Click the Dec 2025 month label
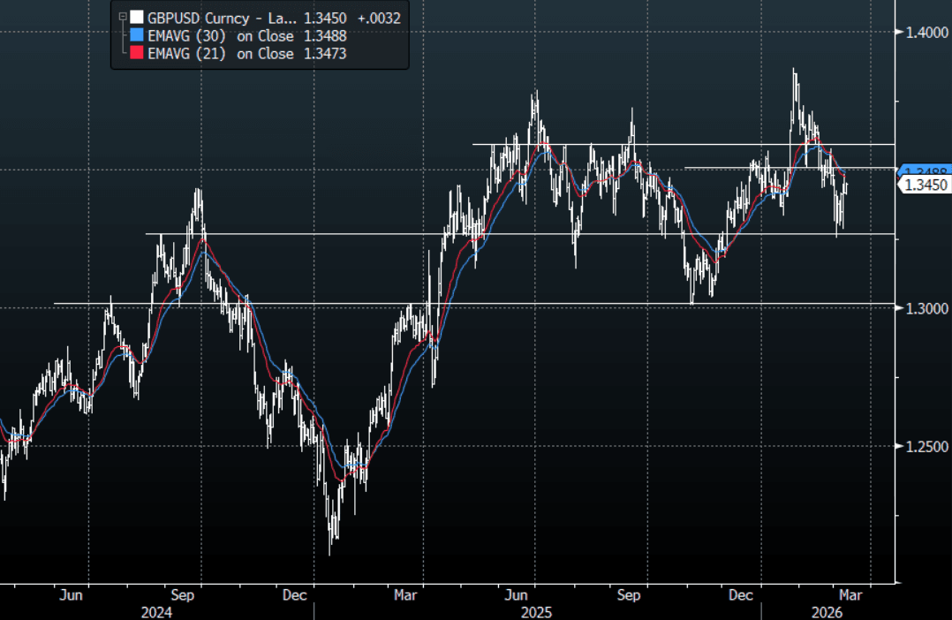This screenshot has width=952, height=620. click(740, 595)
